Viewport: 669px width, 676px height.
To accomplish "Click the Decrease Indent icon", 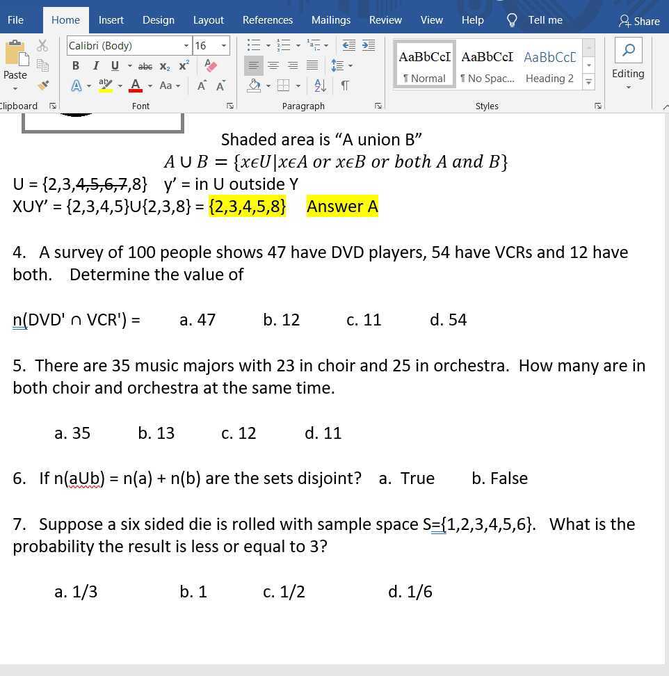I will click(x=348, y=45).
